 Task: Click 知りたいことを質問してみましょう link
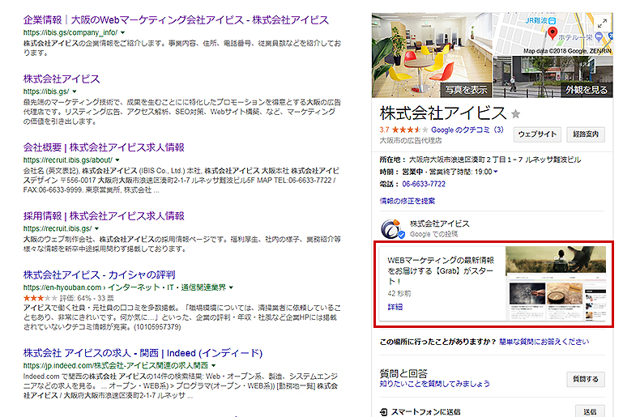click(435, 384)
